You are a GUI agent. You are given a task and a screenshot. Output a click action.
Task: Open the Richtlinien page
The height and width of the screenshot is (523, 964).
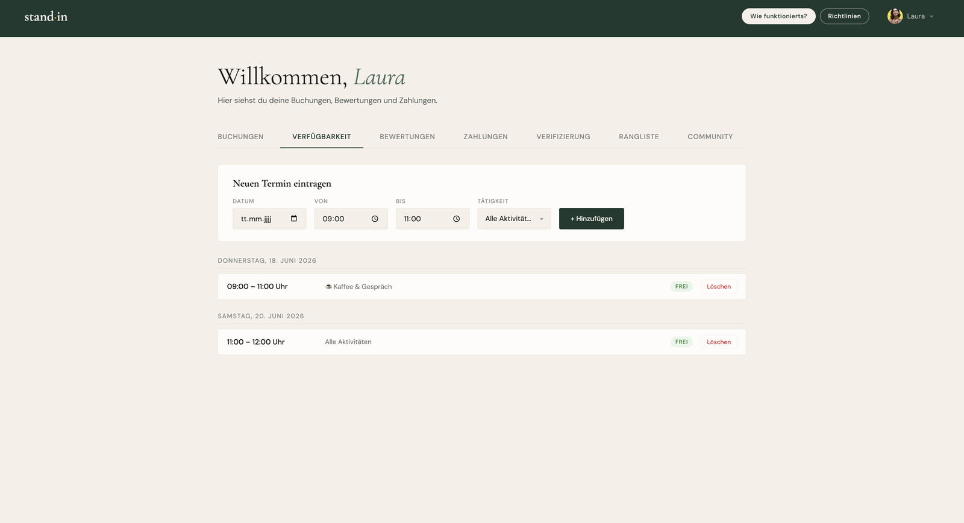click(844, 16)
